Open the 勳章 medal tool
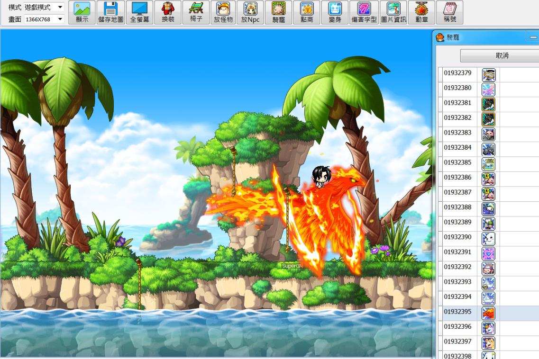539x359 pixels. click(x=421, y=13)
